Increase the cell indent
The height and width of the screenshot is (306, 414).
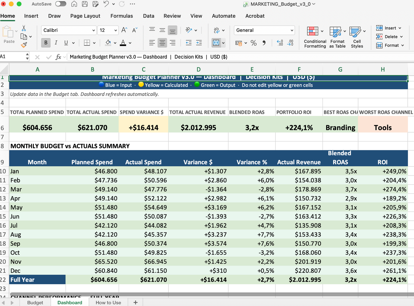(x=199, y=43)
